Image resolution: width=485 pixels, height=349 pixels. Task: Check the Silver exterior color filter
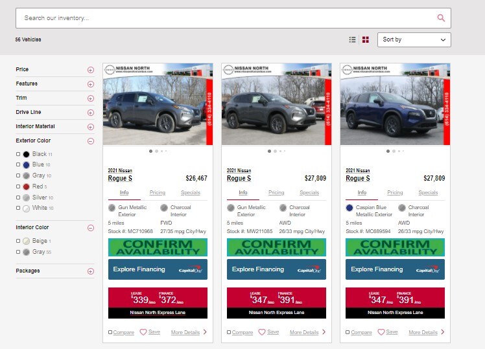pyautogui.click(x=18, y=197)
